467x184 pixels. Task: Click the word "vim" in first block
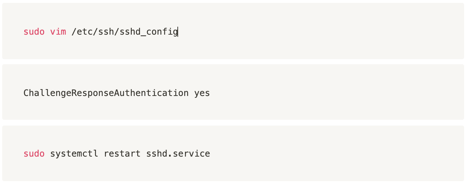coord(58,32)
